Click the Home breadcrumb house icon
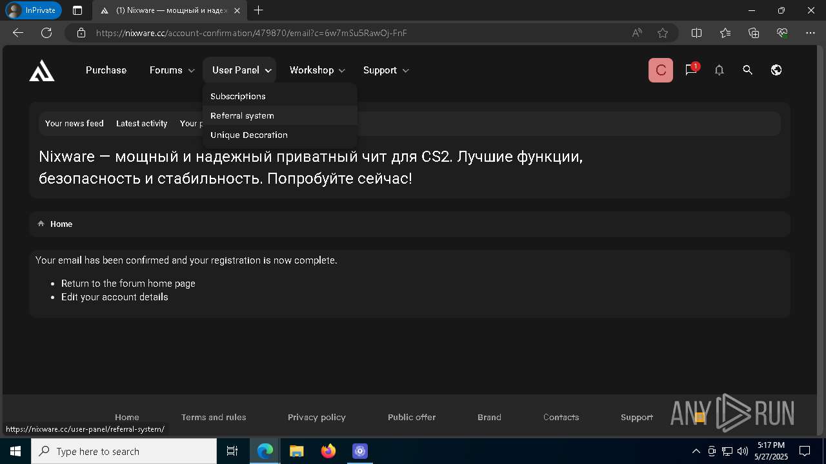826x464 pixels. coord(41,224)
